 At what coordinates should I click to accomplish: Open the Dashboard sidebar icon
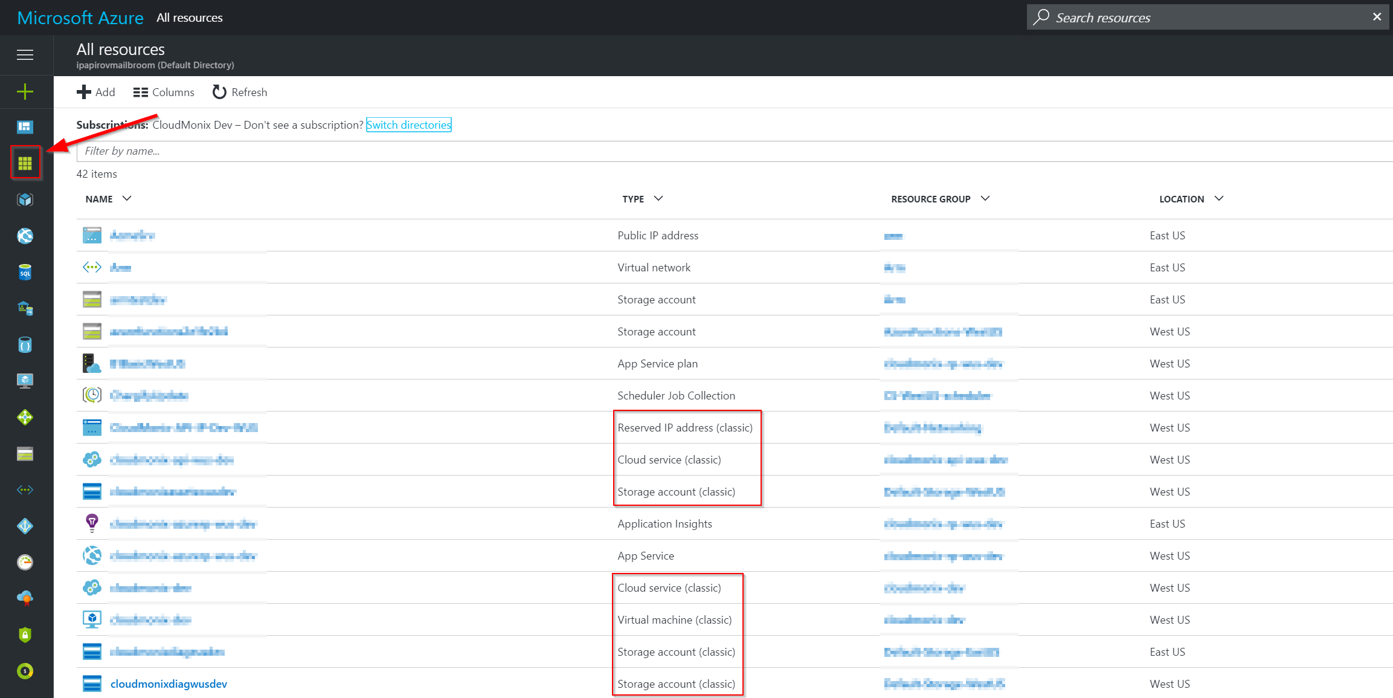(x=25, y=127)
